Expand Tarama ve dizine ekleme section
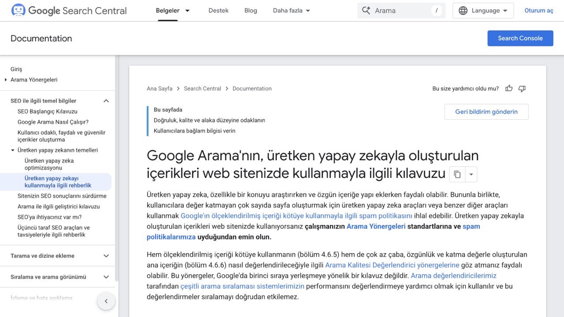 [x=106, y=255]
